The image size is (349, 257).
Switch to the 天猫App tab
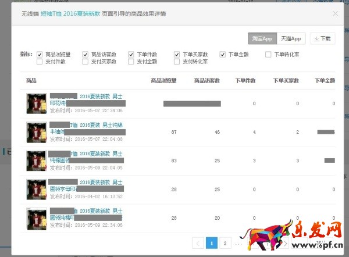291,38
